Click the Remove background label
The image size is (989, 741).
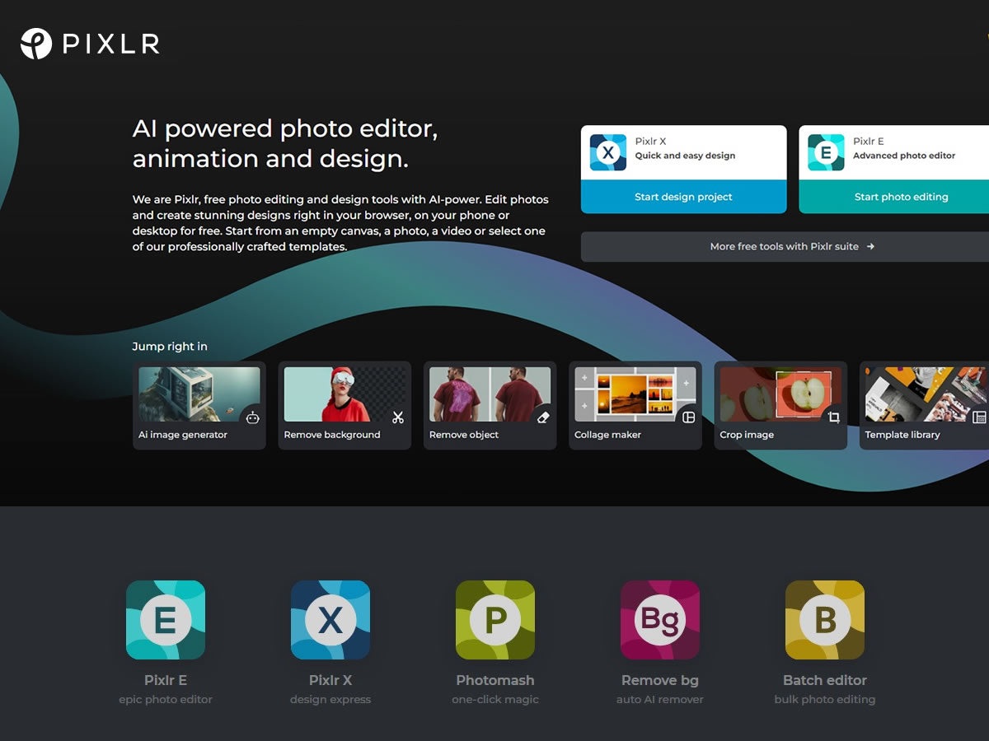pos(332,435)
